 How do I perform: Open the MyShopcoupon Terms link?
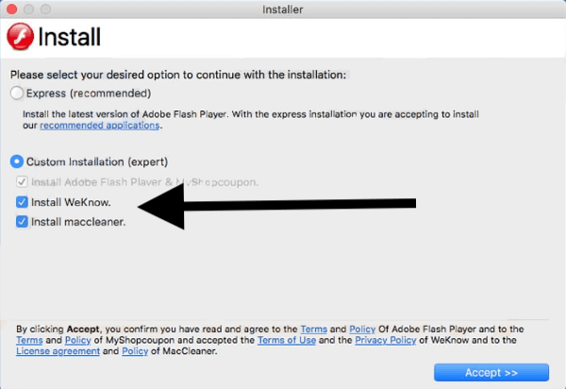(x=29, y=340)
